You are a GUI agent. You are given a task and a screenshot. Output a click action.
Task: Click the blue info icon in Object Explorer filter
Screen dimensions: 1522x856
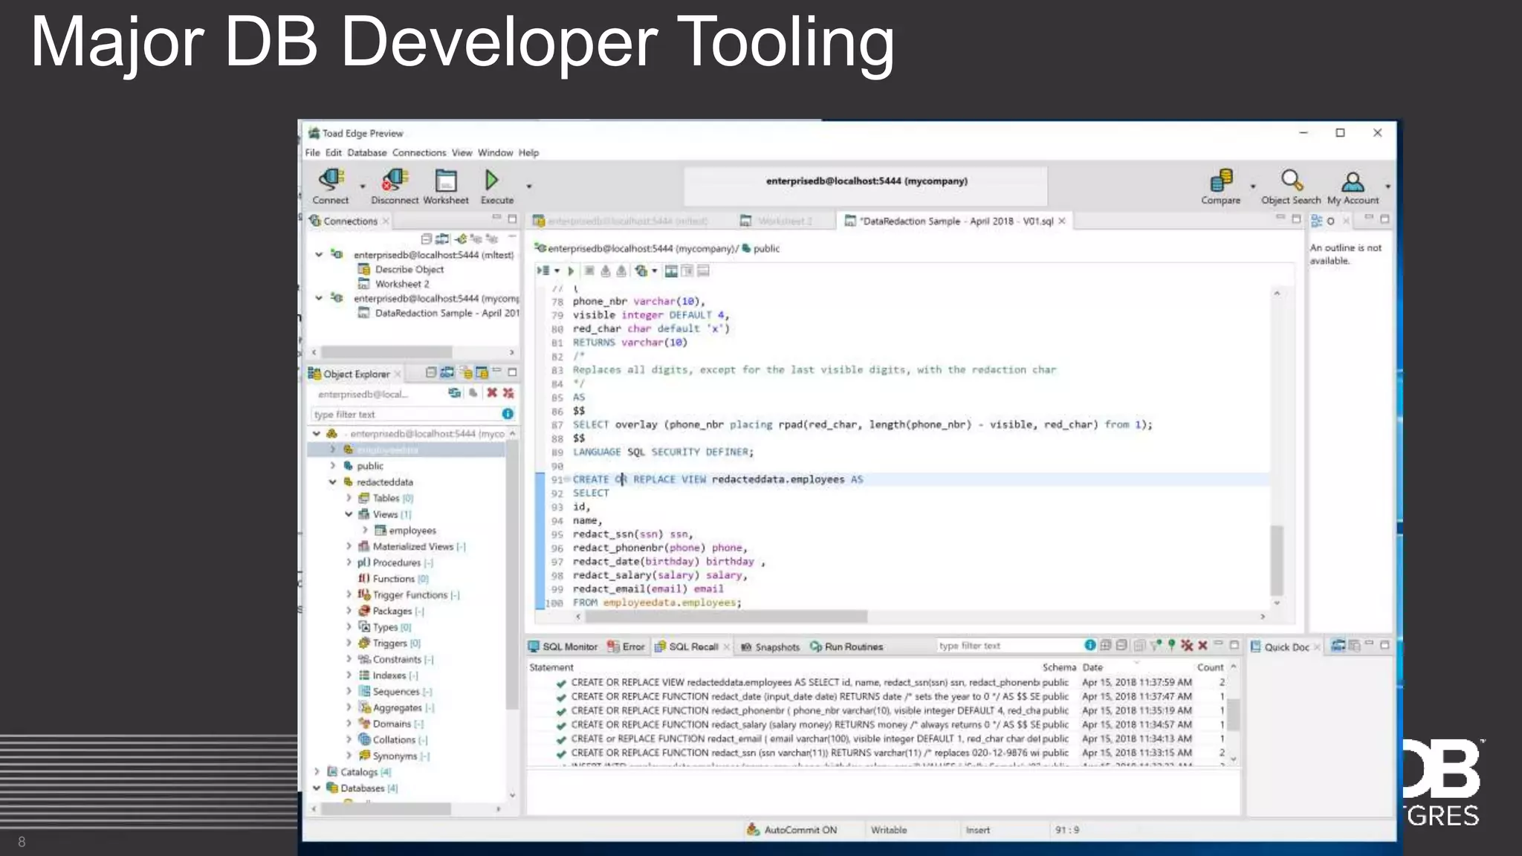click(x=508, y=414)
